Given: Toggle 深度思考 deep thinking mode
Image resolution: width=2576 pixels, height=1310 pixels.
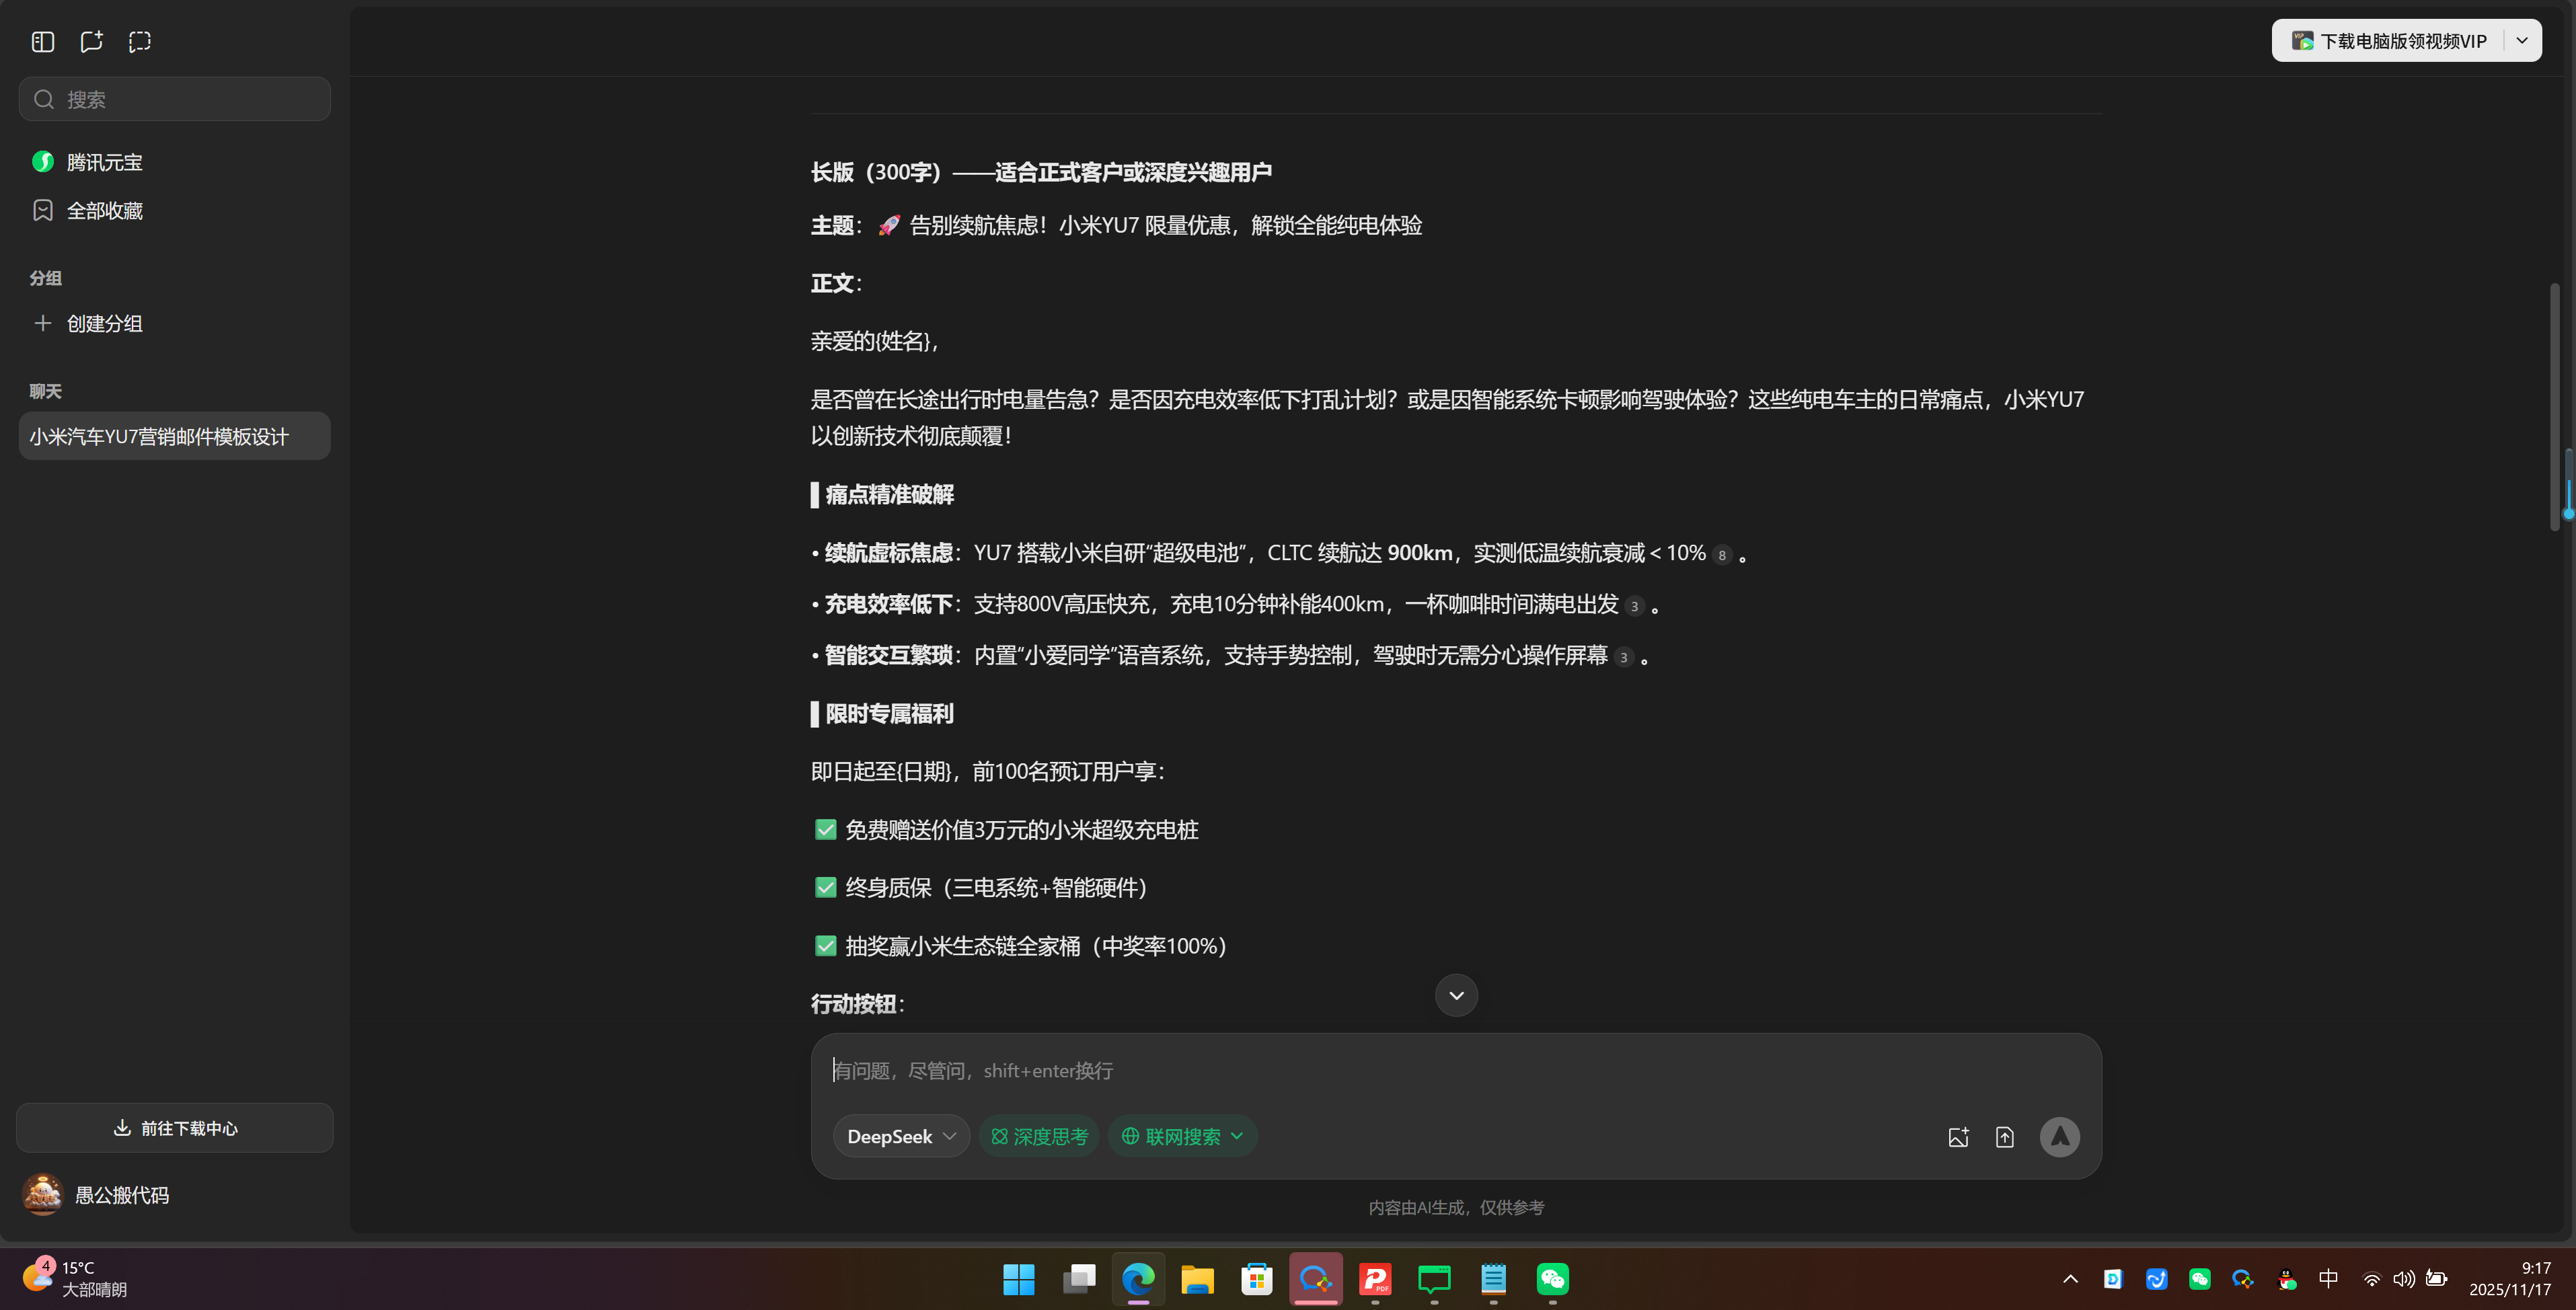Looking at the screenshot, I should click(x=1038, y=1136).
